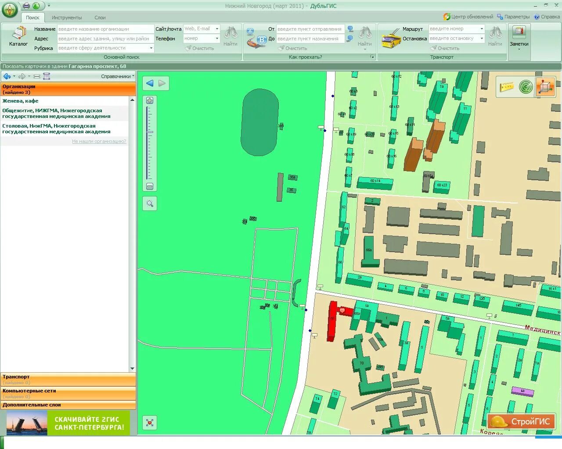562x449 pixels.
Task: Select the ruler measurement tool
Action: 506,87
